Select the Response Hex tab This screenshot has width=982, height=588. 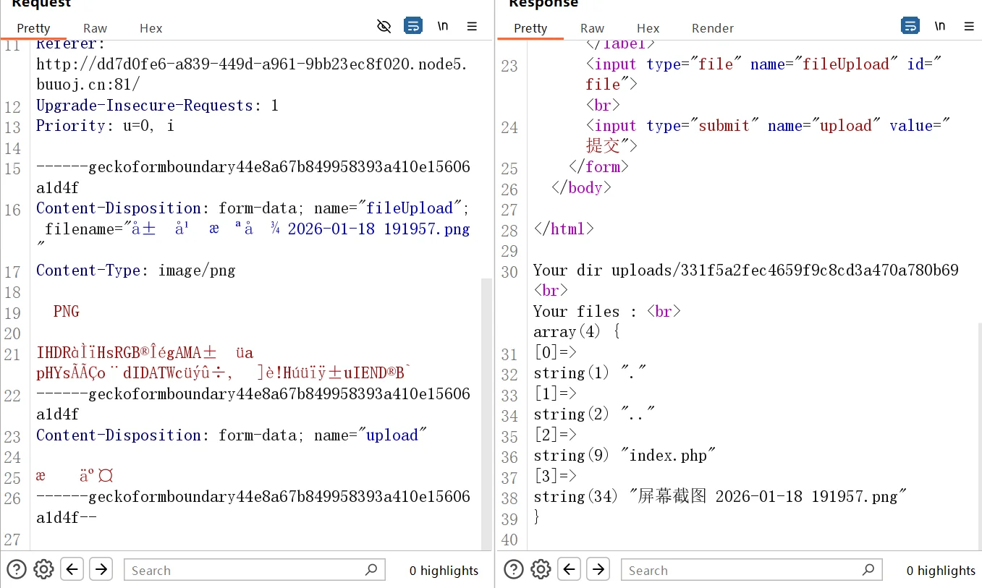[648, 28]
